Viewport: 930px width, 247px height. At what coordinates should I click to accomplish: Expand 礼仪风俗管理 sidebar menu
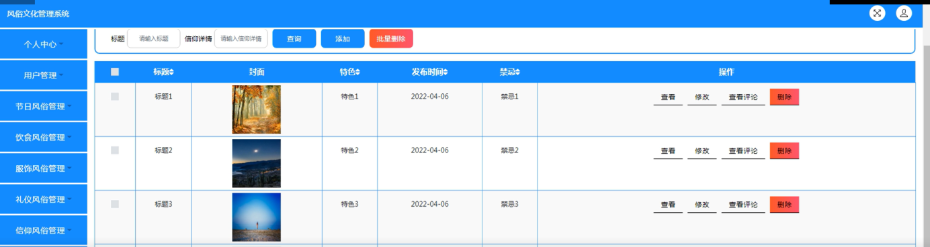coord(44,199)
